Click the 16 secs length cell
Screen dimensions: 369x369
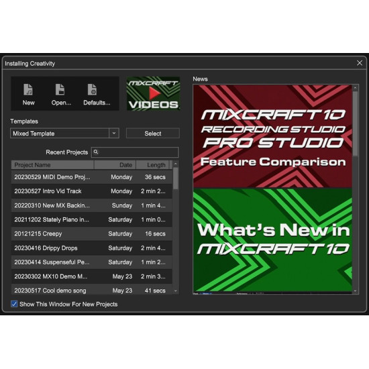(x=155, y=233)
